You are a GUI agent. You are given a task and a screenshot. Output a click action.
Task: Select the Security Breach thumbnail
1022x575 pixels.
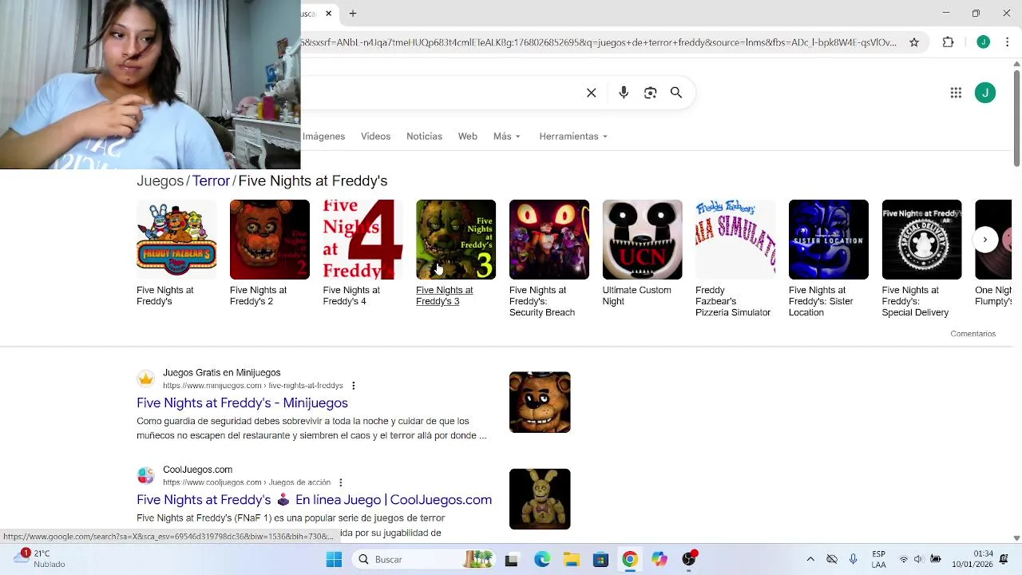pos(549,240)
